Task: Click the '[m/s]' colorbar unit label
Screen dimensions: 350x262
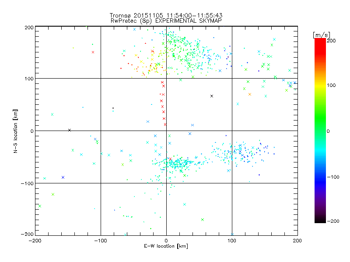Action: 321,35
